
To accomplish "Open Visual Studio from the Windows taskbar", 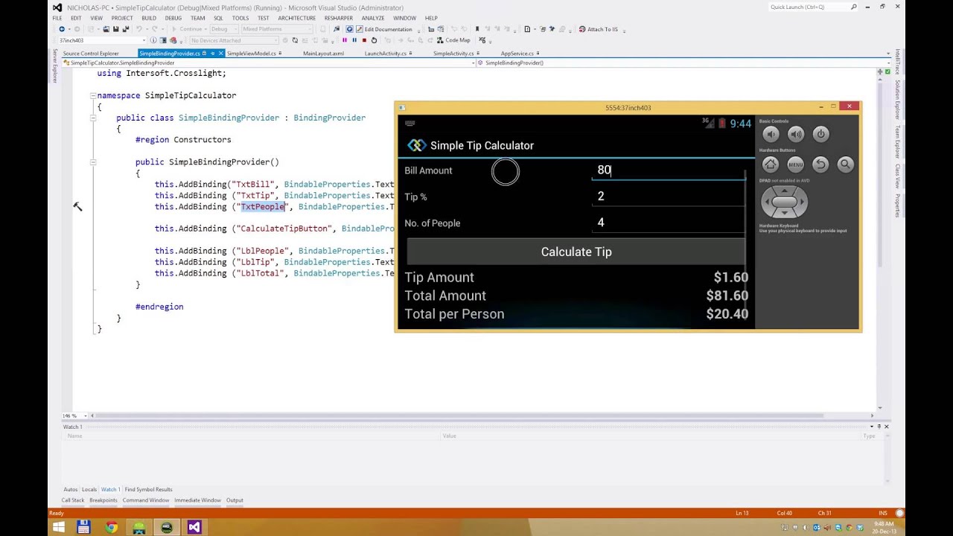I will click(194, 527).
